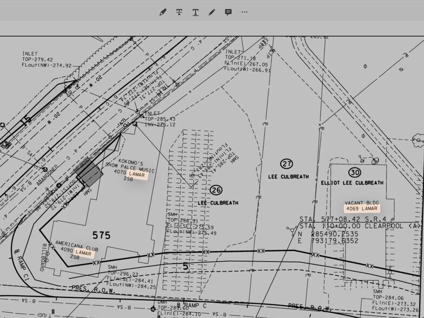Screen dimensions: 424x318
Task: Click the highlighted LAMAR beside 4070
Action: click(x=137, y=176)
